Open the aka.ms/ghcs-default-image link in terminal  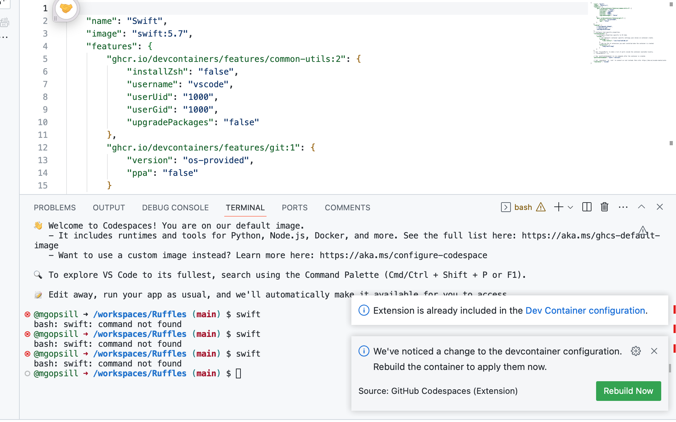591,236
